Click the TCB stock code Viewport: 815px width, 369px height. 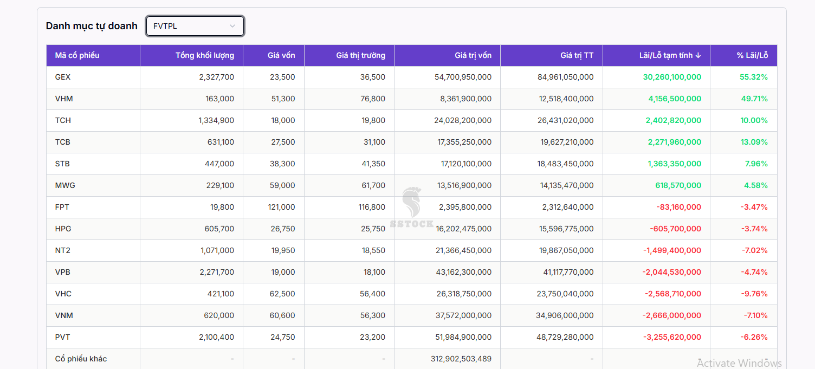63,142
